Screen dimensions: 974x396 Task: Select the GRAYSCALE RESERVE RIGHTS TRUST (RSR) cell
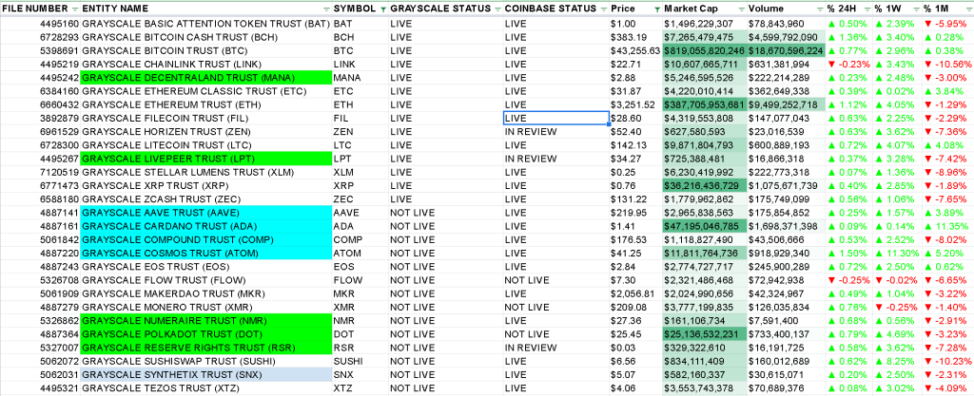(x=206, y=348)
